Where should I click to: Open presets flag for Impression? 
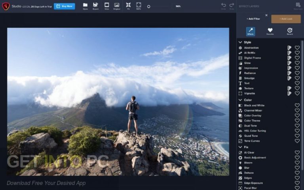pos(289,68)
